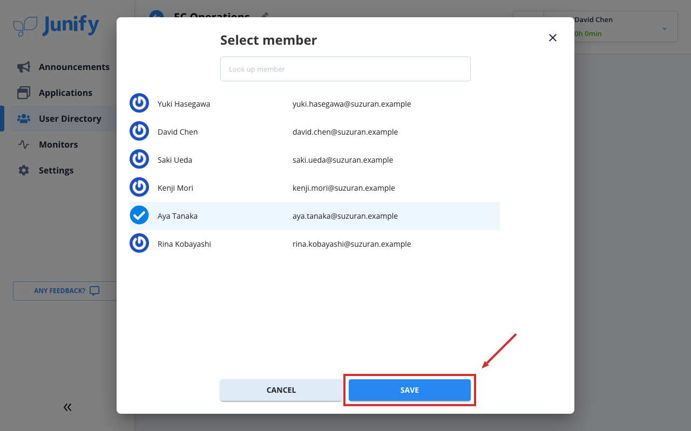Click the name Aya Tanaka

(178, 216)
